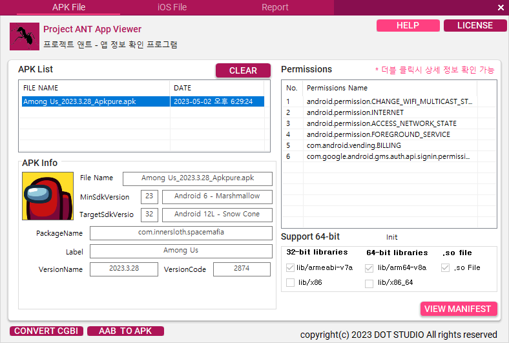Image resolution: width=509 pixels, height=343 pixels.
Task: Click the Android 6 - Marshmallow field
Action: tap(217, 196)
